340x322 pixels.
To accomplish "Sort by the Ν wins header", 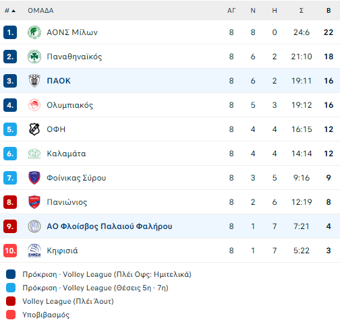I will (253, 11).
